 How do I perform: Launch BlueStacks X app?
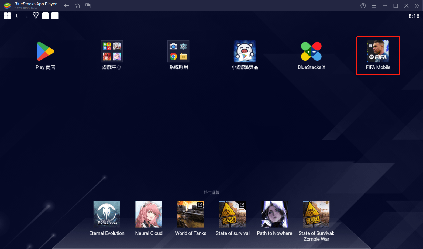pos(311,51)
